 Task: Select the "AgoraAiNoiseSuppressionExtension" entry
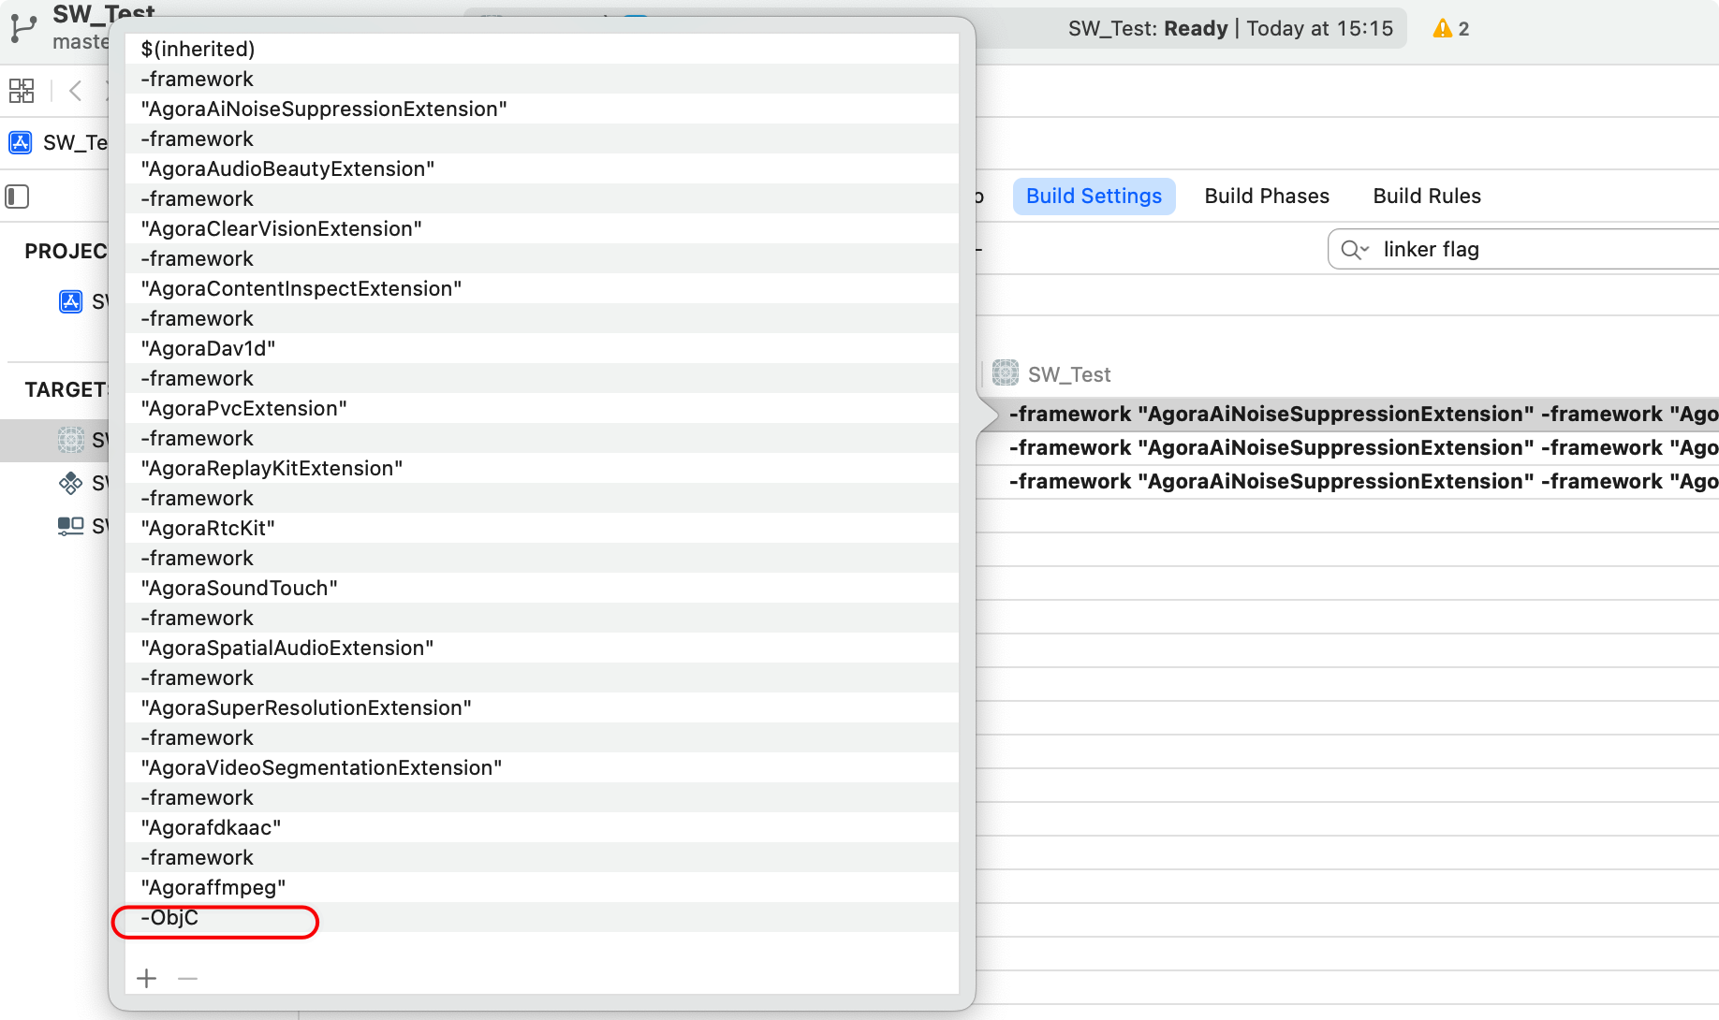(x=541, y=109)
